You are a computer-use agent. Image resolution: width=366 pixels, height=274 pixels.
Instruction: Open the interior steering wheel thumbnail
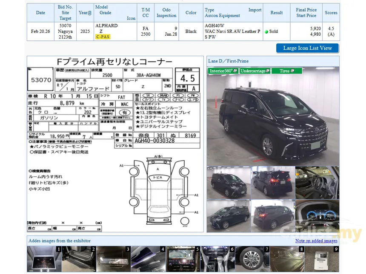(x=317, y=183)
